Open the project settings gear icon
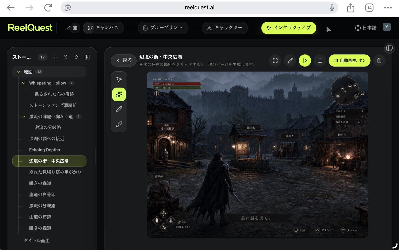Screen dimensions: 399x250 [x=75, y=28]
